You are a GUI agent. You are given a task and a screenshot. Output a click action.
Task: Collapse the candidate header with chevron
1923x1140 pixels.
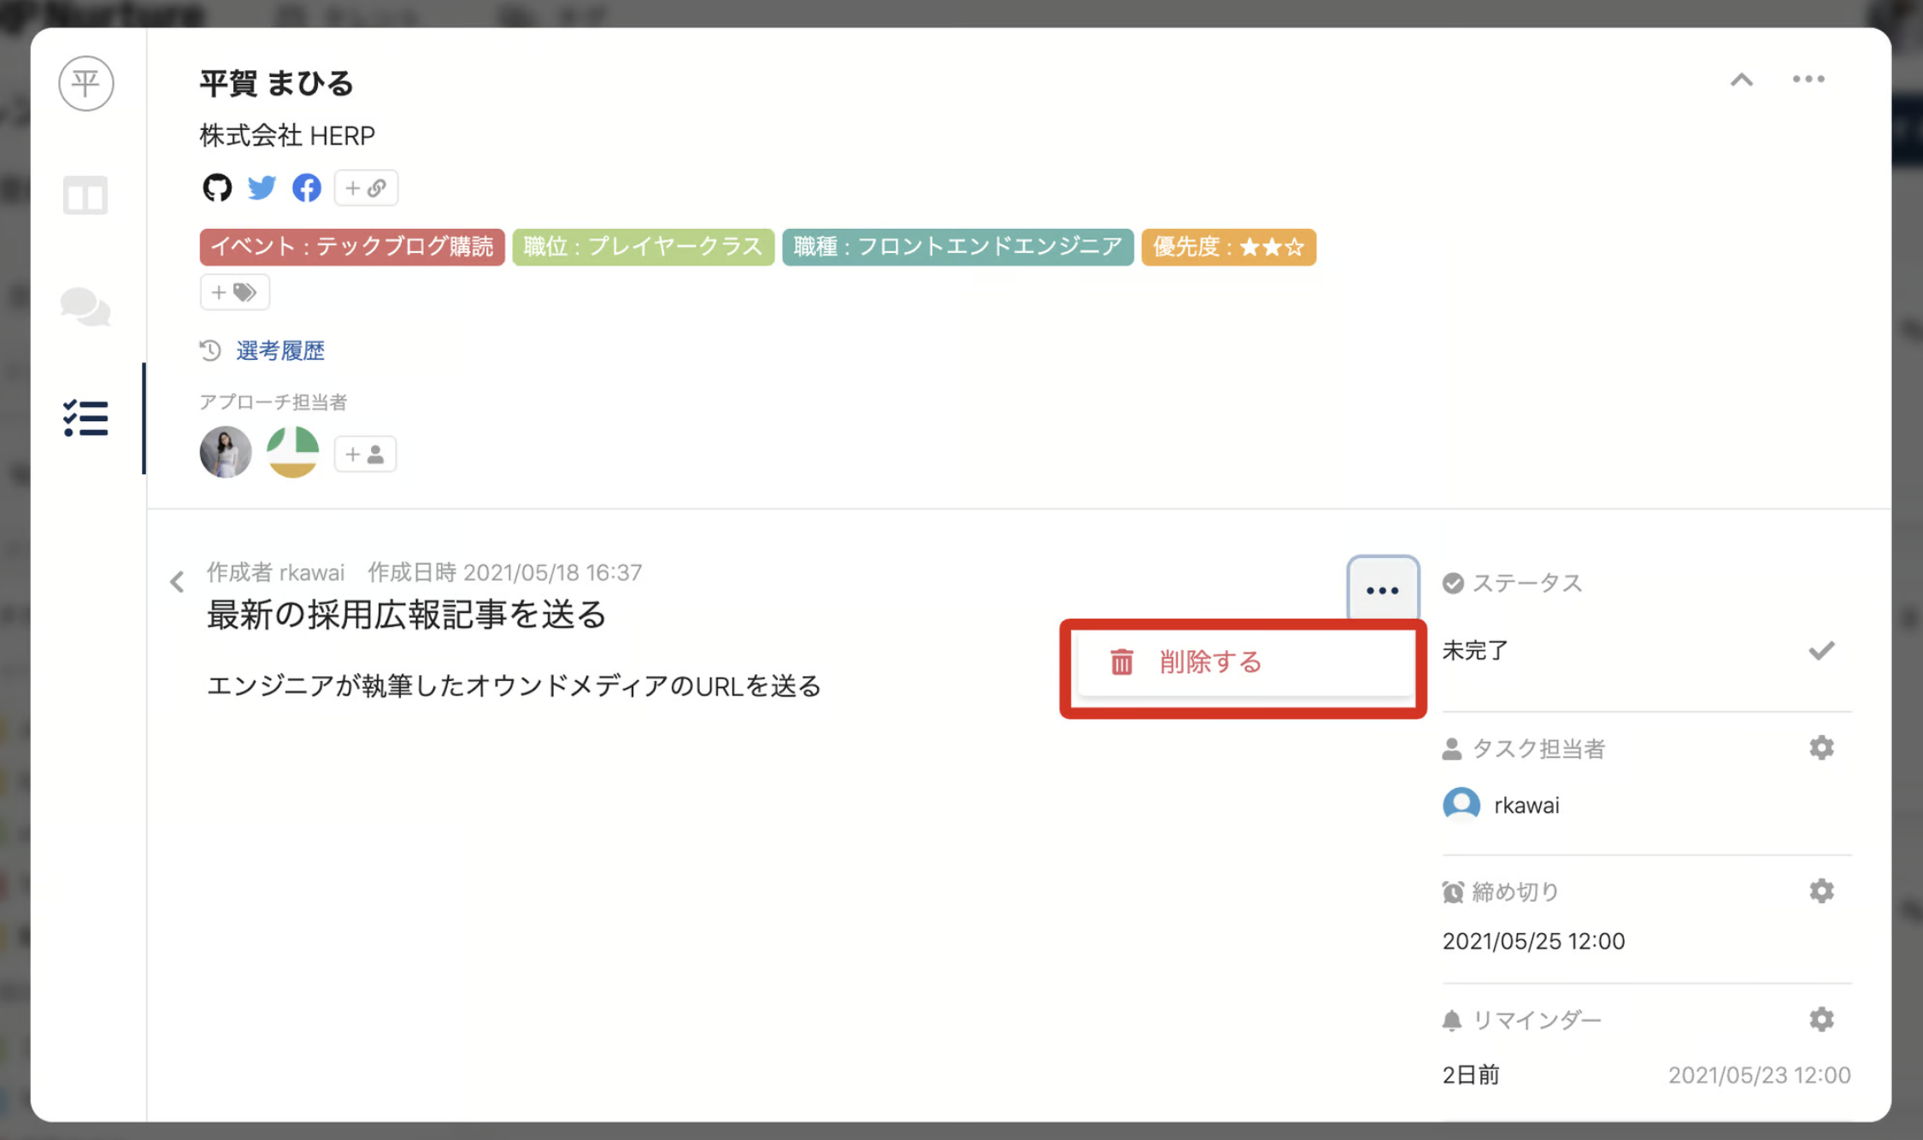click(x=1742, y=80)
